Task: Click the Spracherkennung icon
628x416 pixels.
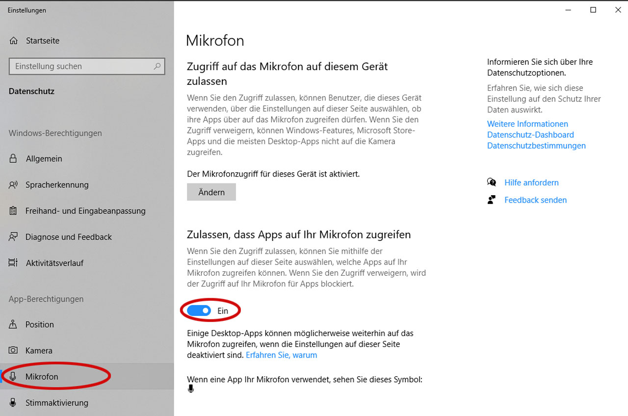Action: click(14, 185)
